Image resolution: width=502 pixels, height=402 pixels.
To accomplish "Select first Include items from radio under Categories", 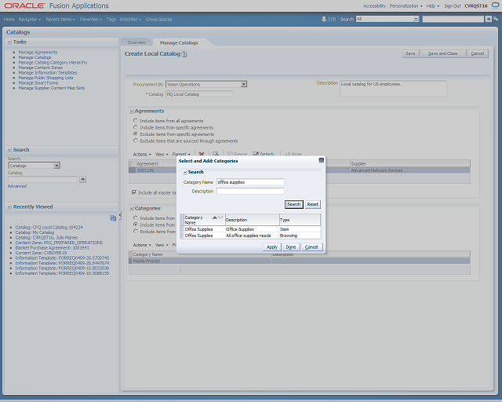I will pyautogui.click(x=136, y=217).
